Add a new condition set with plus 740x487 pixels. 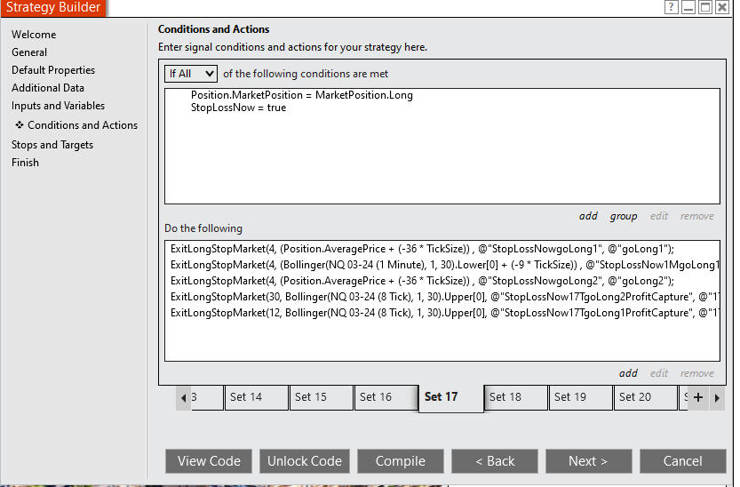[698, 397]
